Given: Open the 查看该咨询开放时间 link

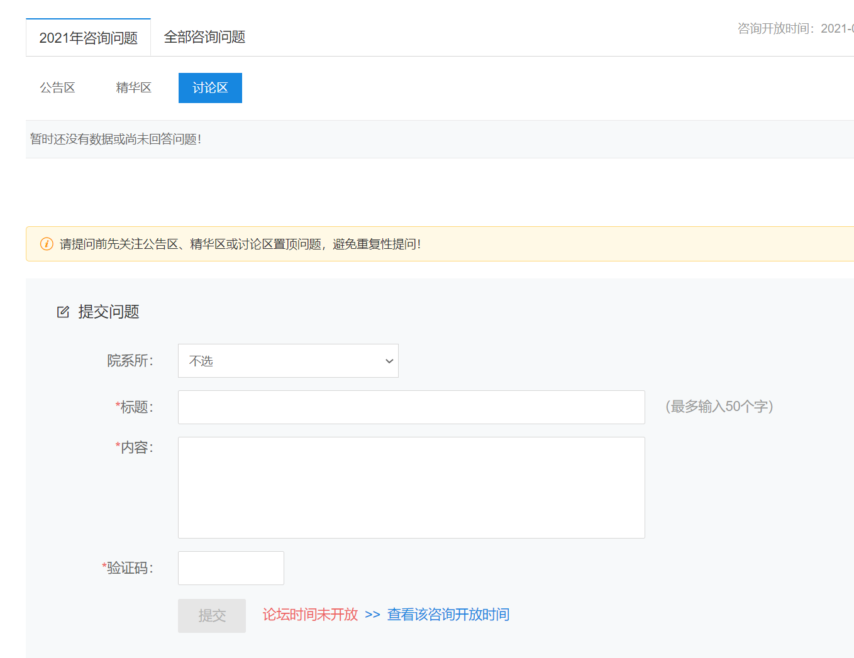Looking at the screenshot, I should [x=448, y=615].
